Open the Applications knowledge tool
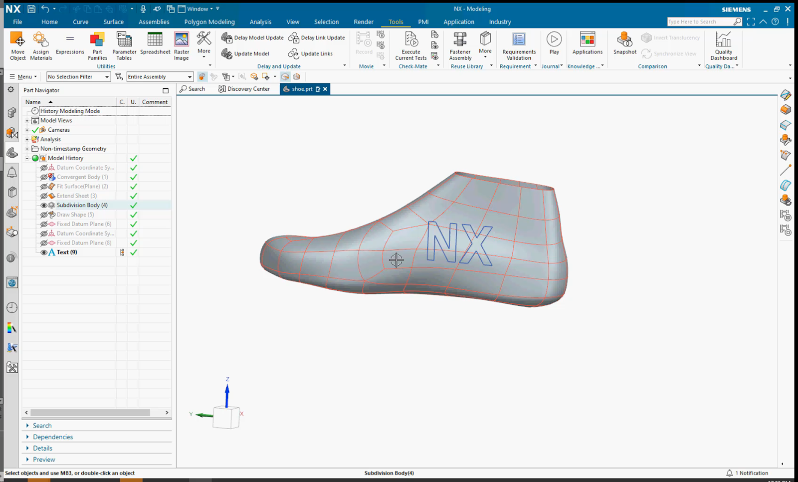 tap(588, 43)
